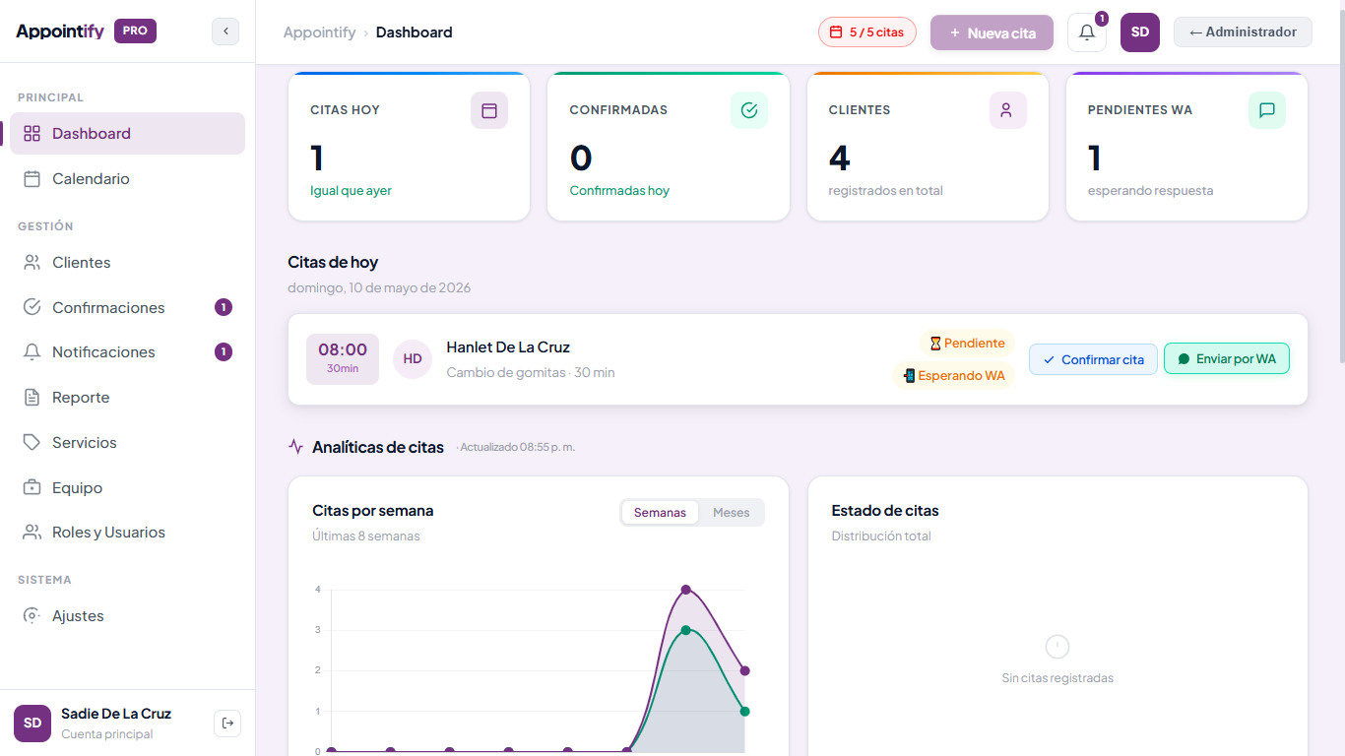Open the Dashboard menu item
Viewport: 1345px width, 756px height.
click(127, 134)
